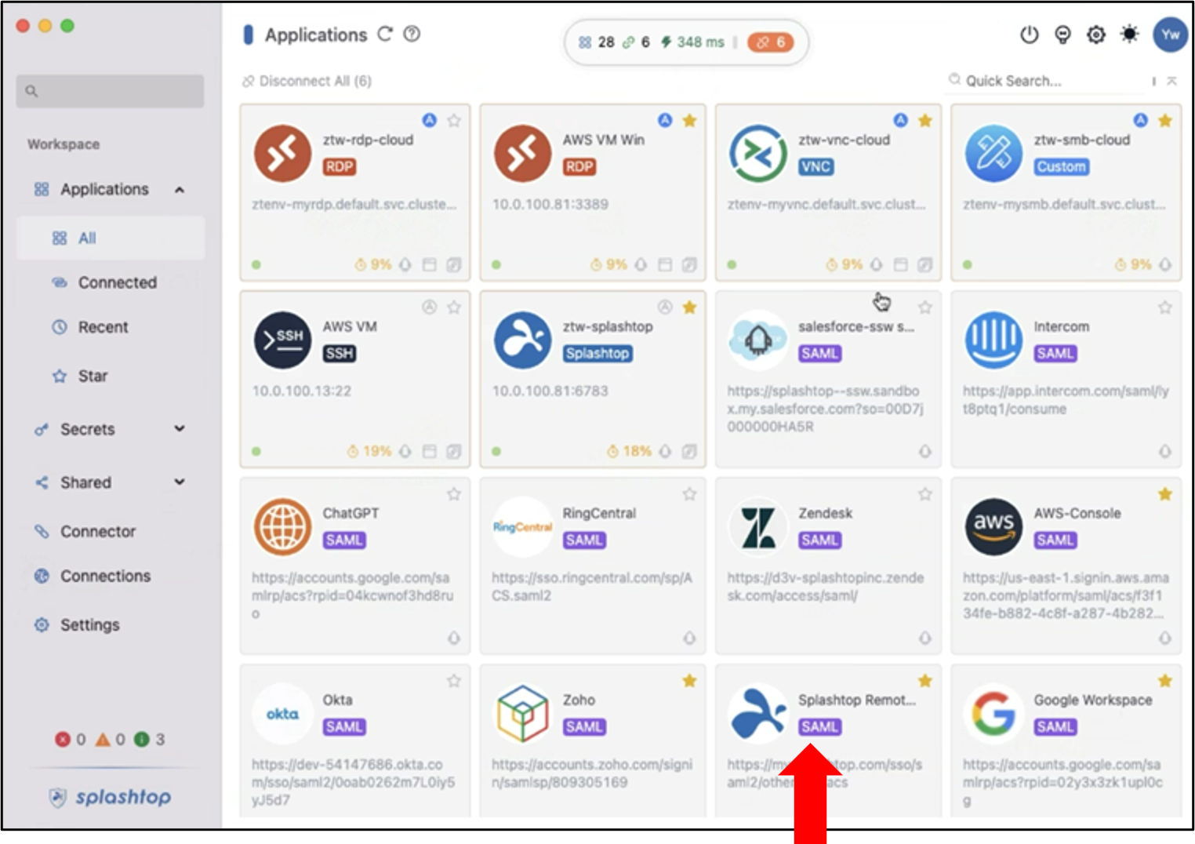Click the refresh icon beside Applications title
Screen dimensions: 1195x844
[x=385, y=35]
